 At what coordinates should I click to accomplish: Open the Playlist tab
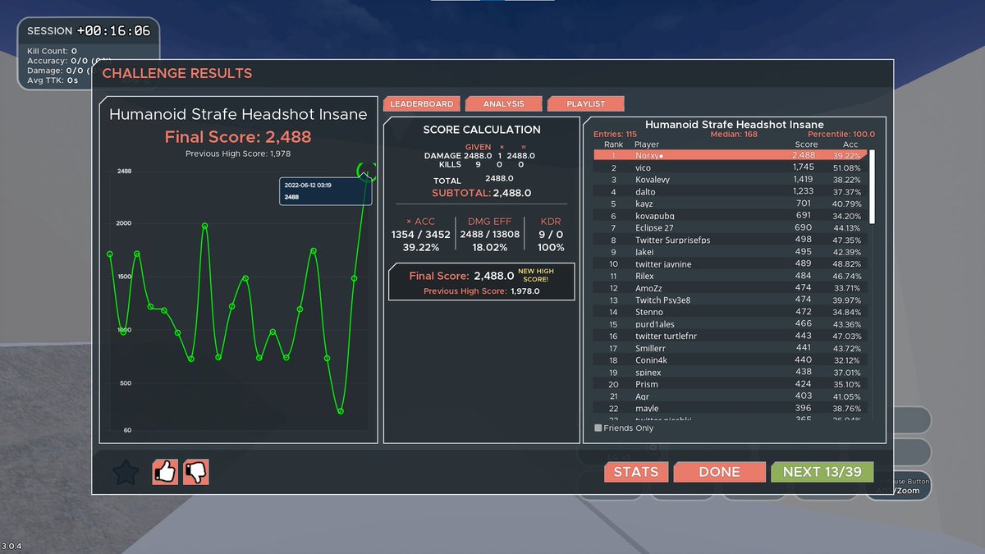point(586,103)
